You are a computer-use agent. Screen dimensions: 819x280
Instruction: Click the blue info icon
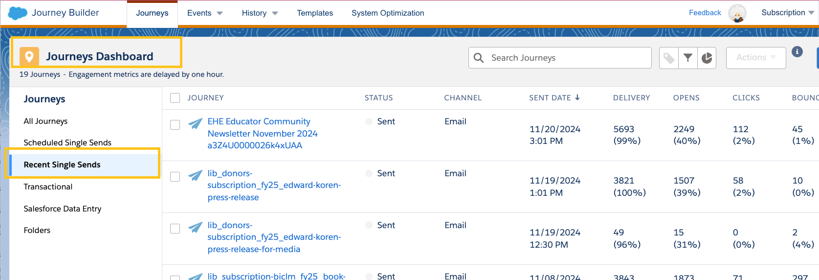(797, 52)
